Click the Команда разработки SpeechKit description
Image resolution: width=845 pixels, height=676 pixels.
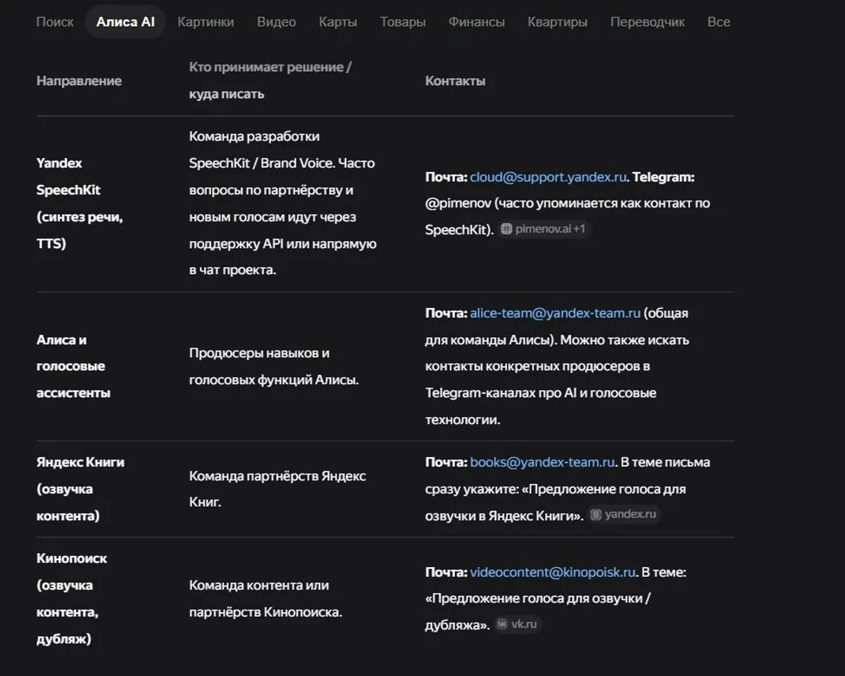(283, 203)
